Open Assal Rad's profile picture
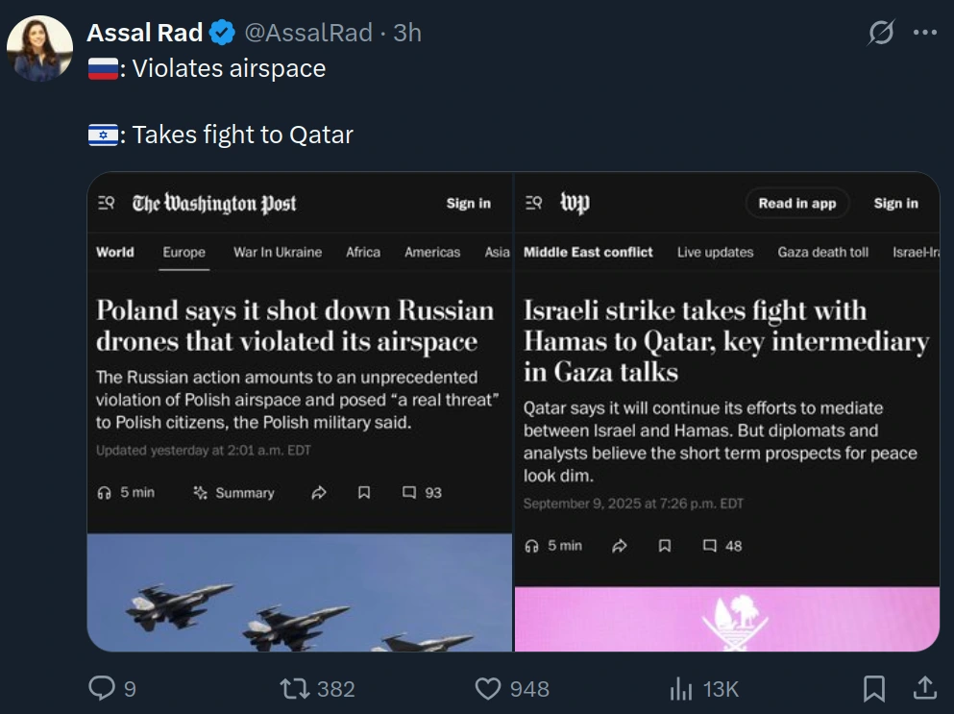Viewport: 954px width, 714px height. pos(40,48)
